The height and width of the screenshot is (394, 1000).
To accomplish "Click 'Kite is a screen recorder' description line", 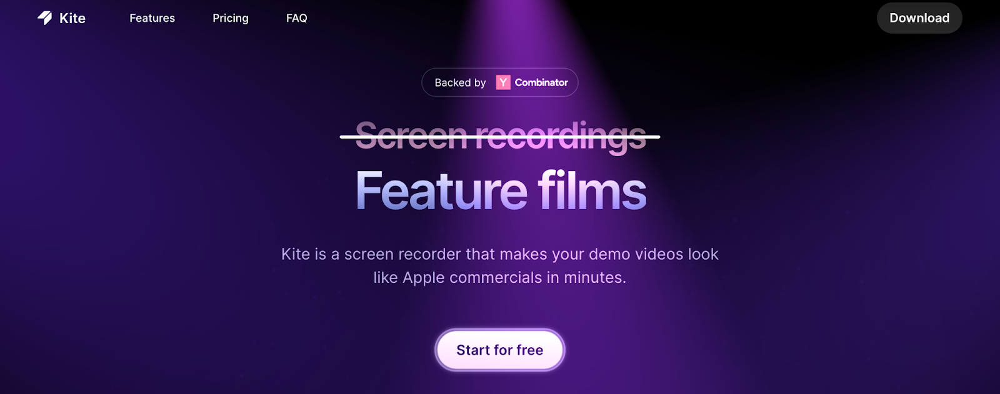I will click(500, 254).
